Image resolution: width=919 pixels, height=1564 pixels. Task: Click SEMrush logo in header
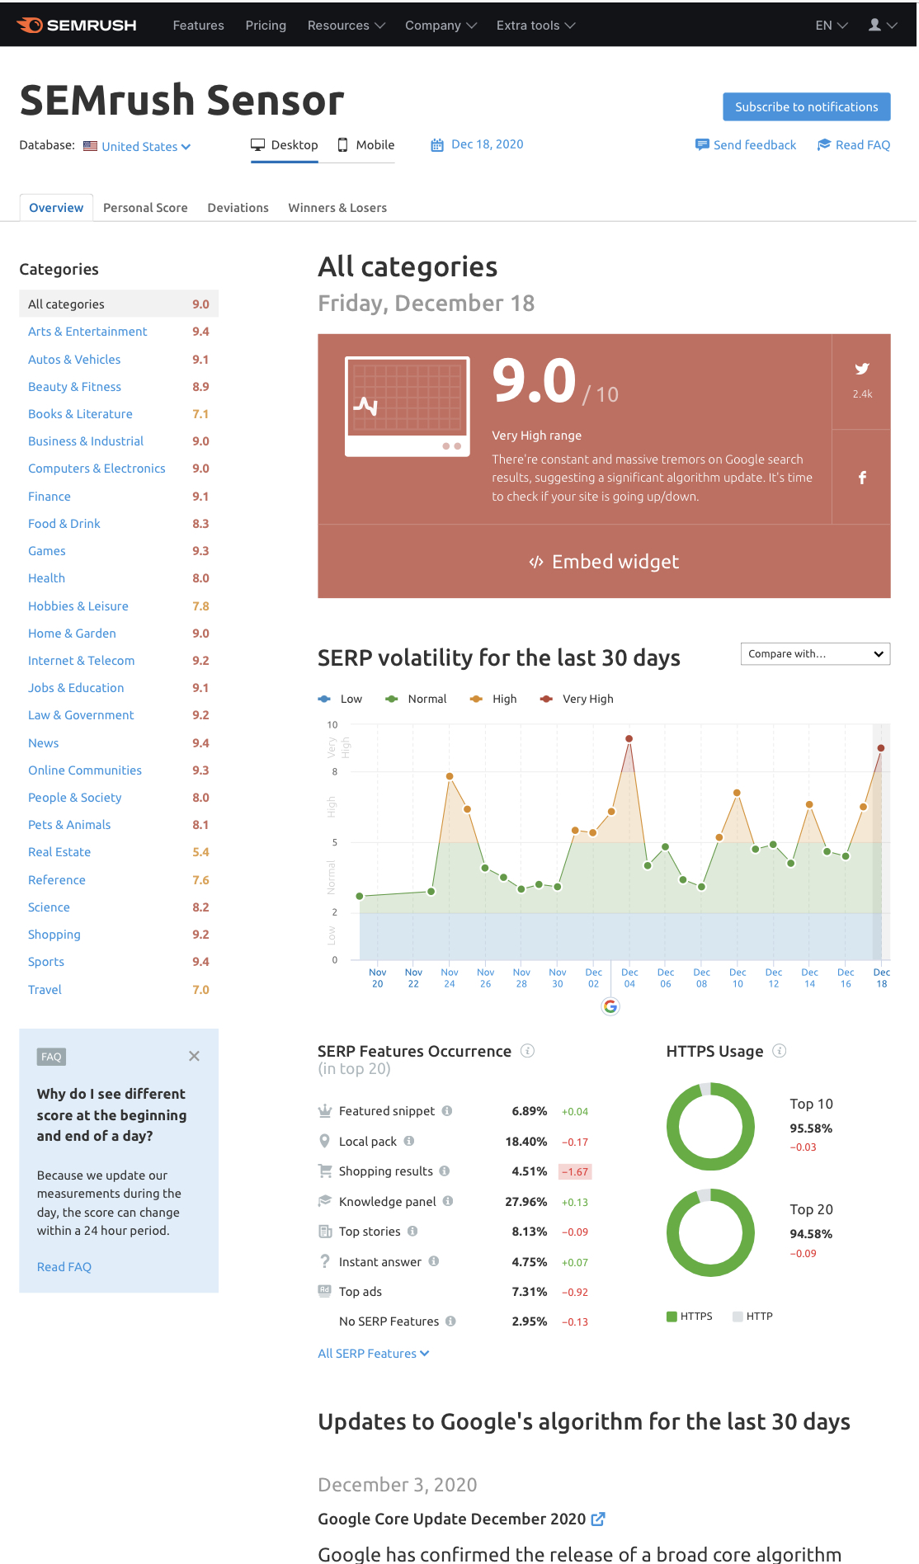pos(77,26)
